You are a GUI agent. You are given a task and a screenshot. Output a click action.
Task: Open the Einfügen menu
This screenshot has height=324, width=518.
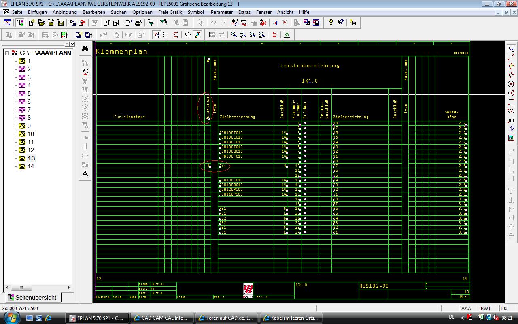point(37,12)
